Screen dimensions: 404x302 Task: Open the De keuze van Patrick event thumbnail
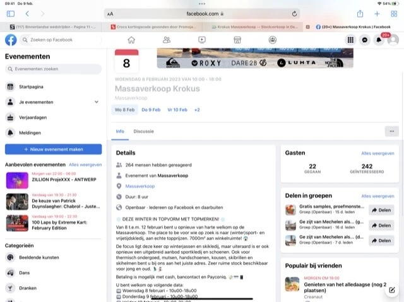(17, 202)
